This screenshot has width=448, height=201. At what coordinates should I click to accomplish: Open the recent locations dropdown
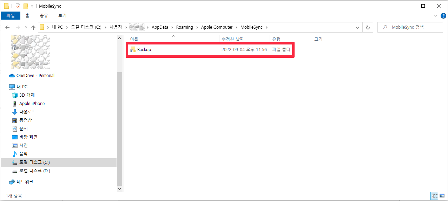[x=26, y=27]
